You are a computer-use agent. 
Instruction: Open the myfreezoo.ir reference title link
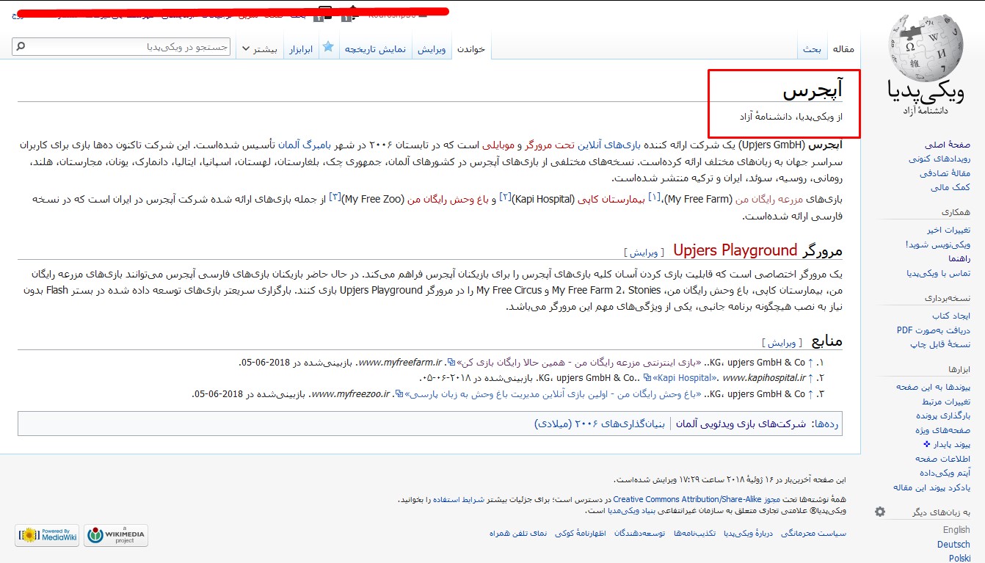point(549,394)
